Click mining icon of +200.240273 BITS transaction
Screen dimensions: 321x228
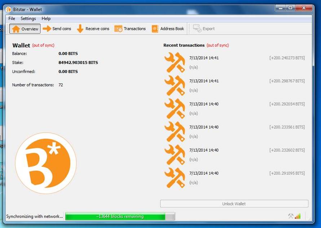[175, 62]
